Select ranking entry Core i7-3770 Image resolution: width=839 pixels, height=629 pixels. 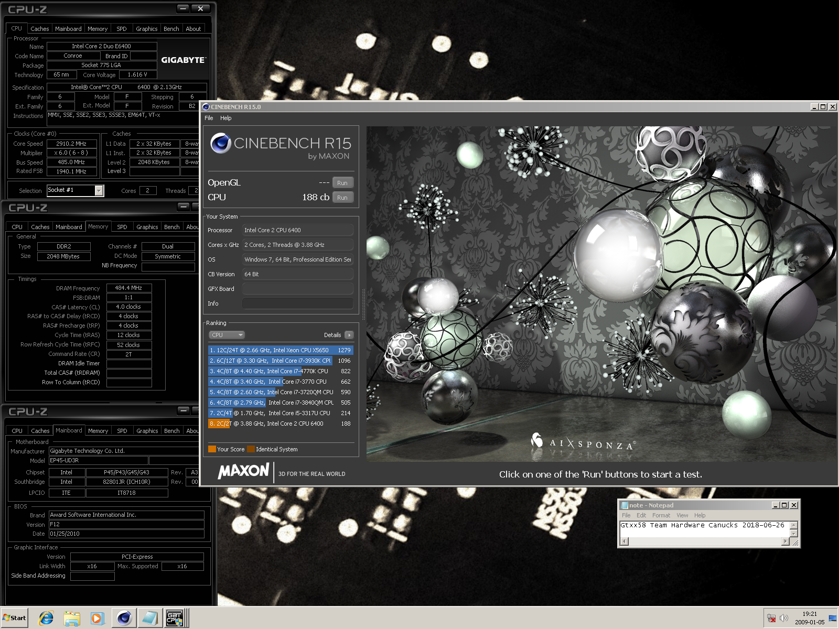point(281,382)
